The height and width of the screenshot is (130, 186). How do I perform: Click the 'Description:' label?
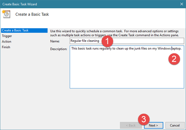point(59,49)
